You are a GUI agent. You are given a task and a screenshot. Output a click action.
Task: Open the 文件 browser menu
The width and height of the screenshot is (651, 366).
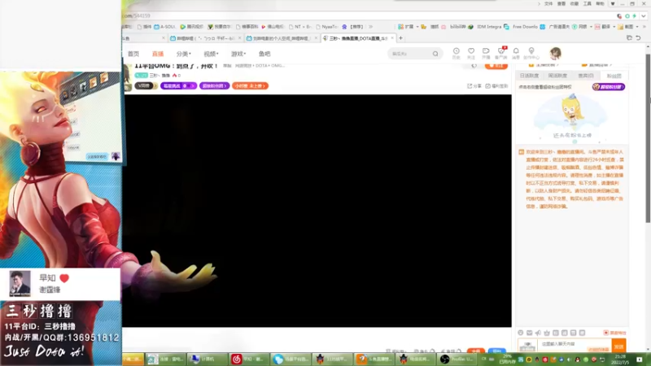(x=548, y=4)
